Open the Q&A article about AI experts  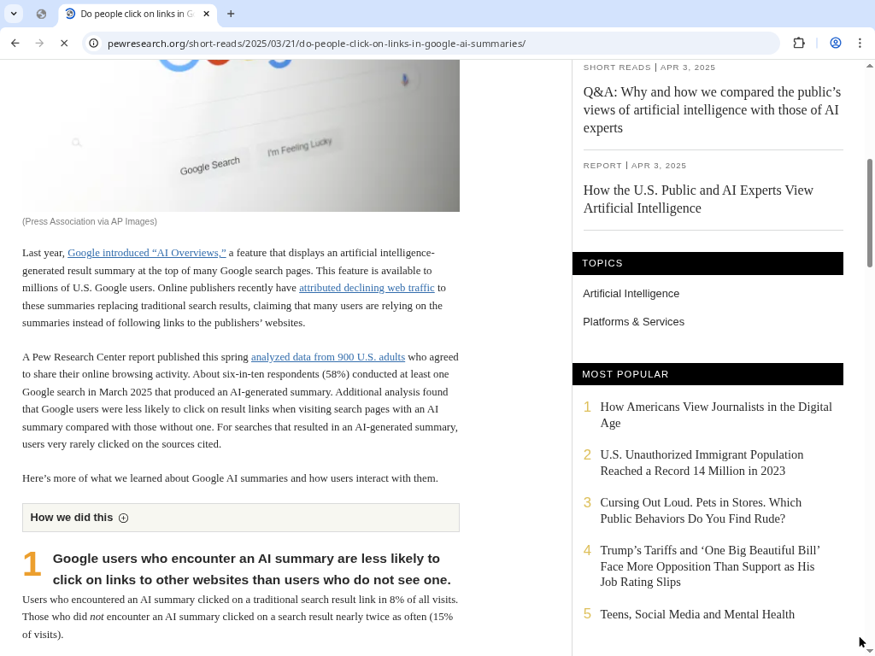(712, 110)
